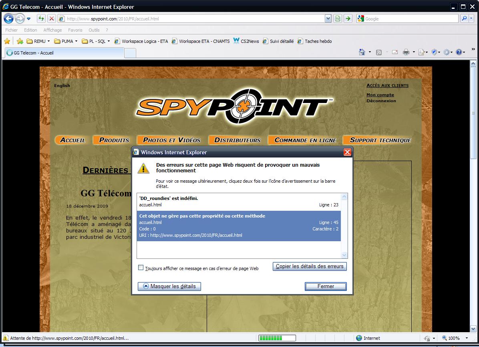Click the Compatibility View icon beside the address bar

pos(338,19)
